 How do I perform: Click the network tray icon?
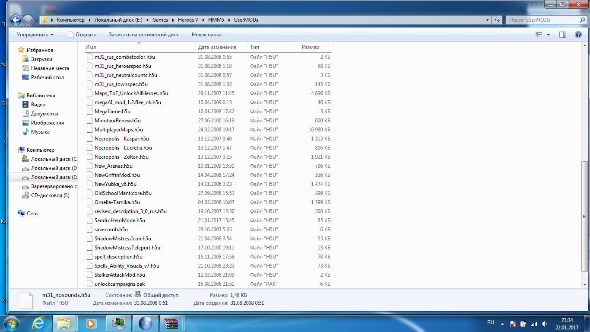pos(534,323)
